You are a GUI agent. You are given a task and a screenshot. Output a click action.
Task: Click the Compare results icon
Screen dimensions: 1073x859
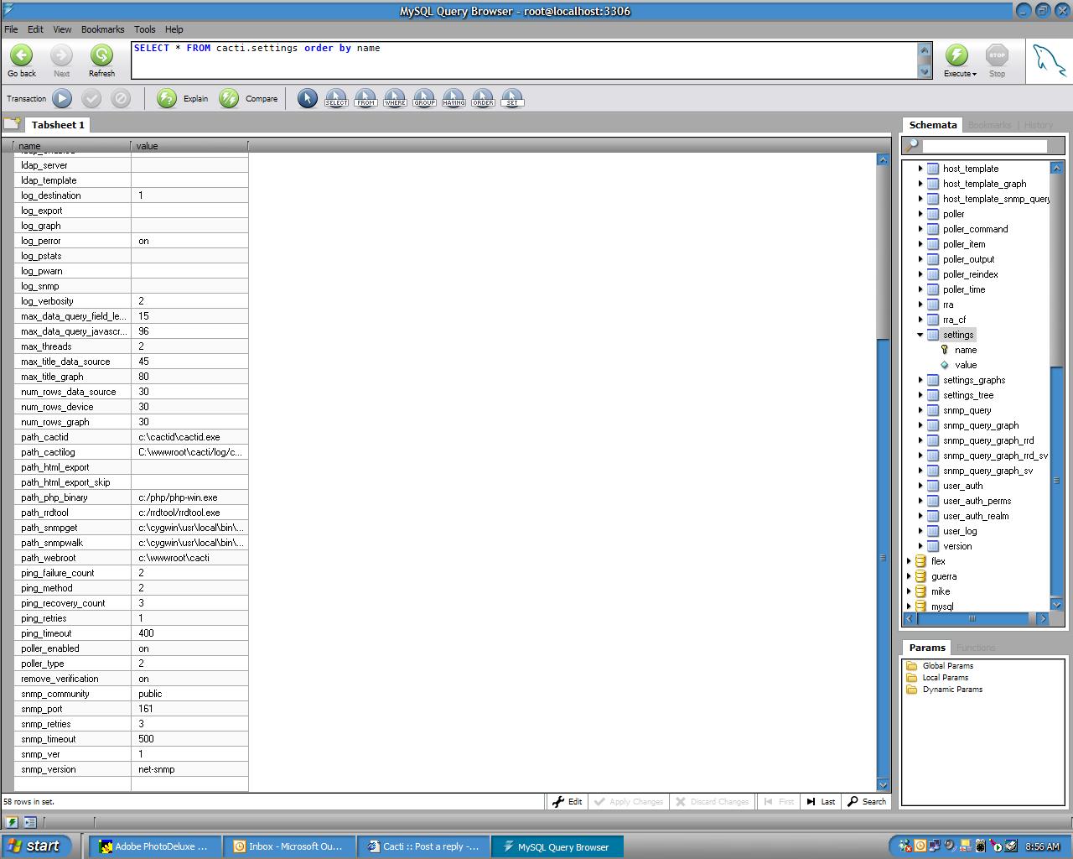pos(229,98)
